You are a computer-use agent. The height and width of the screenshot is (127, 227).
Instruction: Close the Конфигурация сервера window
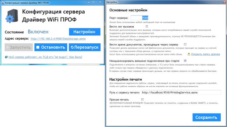click(x=100, y=2)
